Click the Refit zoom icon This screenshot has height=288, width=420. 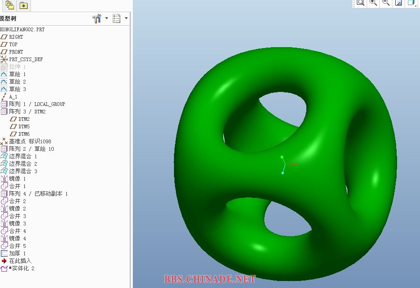pos(361,3)
